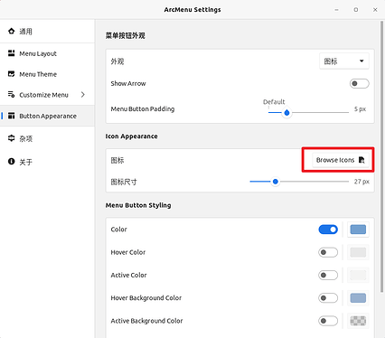Viewport: 385px width, 338px height.
Task: Click the 菜单按钮外观 heading
Action: pyautogui.click(x=126, y=35)
